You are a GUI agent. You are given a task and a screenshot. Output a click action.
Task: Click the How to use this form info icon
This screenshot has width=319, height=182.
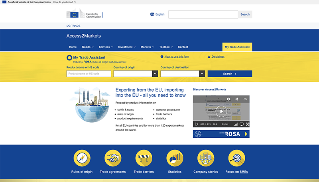tap(162, 57)
